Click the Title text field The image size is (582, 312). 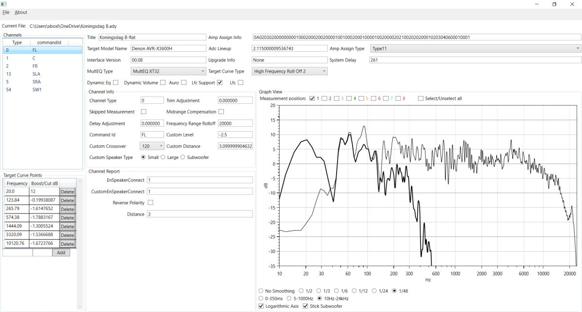click(x=152, y=37)
